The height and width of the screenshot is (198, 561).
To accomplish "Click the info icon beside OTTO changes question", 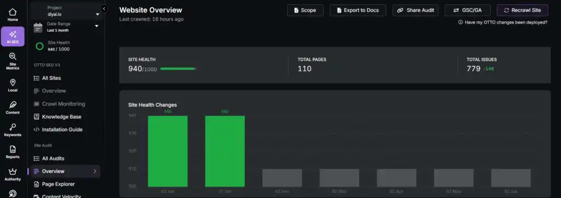I will point(460,22).
